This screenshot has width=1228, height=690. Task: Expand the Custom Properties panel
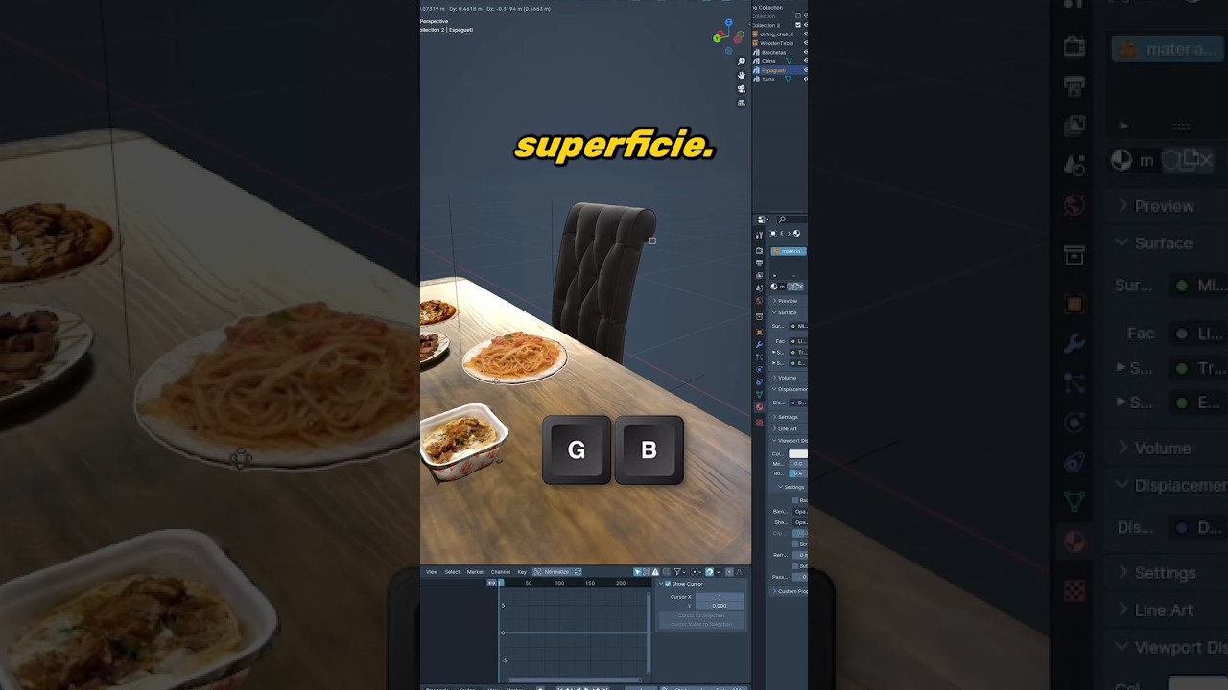click(789, 591)
